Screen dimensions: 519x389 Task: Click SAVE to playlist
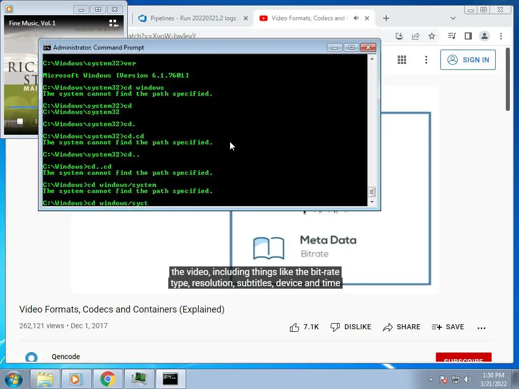coord(448,327)
